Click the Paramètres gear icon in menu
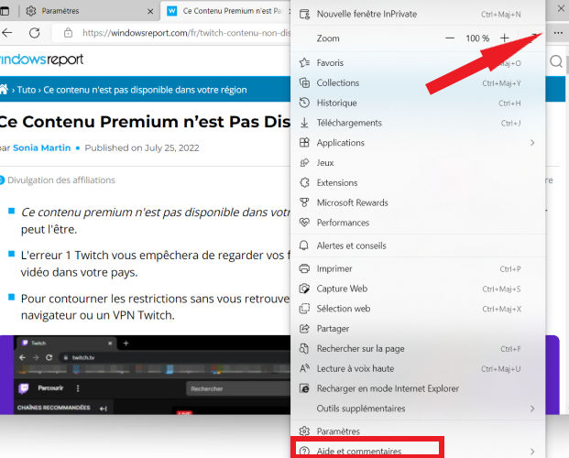 tap(304, 431)
